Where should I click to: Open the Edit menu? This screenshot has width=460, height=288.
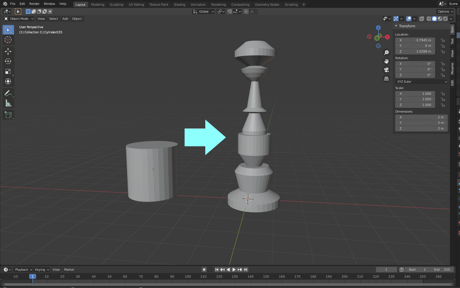[x=22, y=4]
